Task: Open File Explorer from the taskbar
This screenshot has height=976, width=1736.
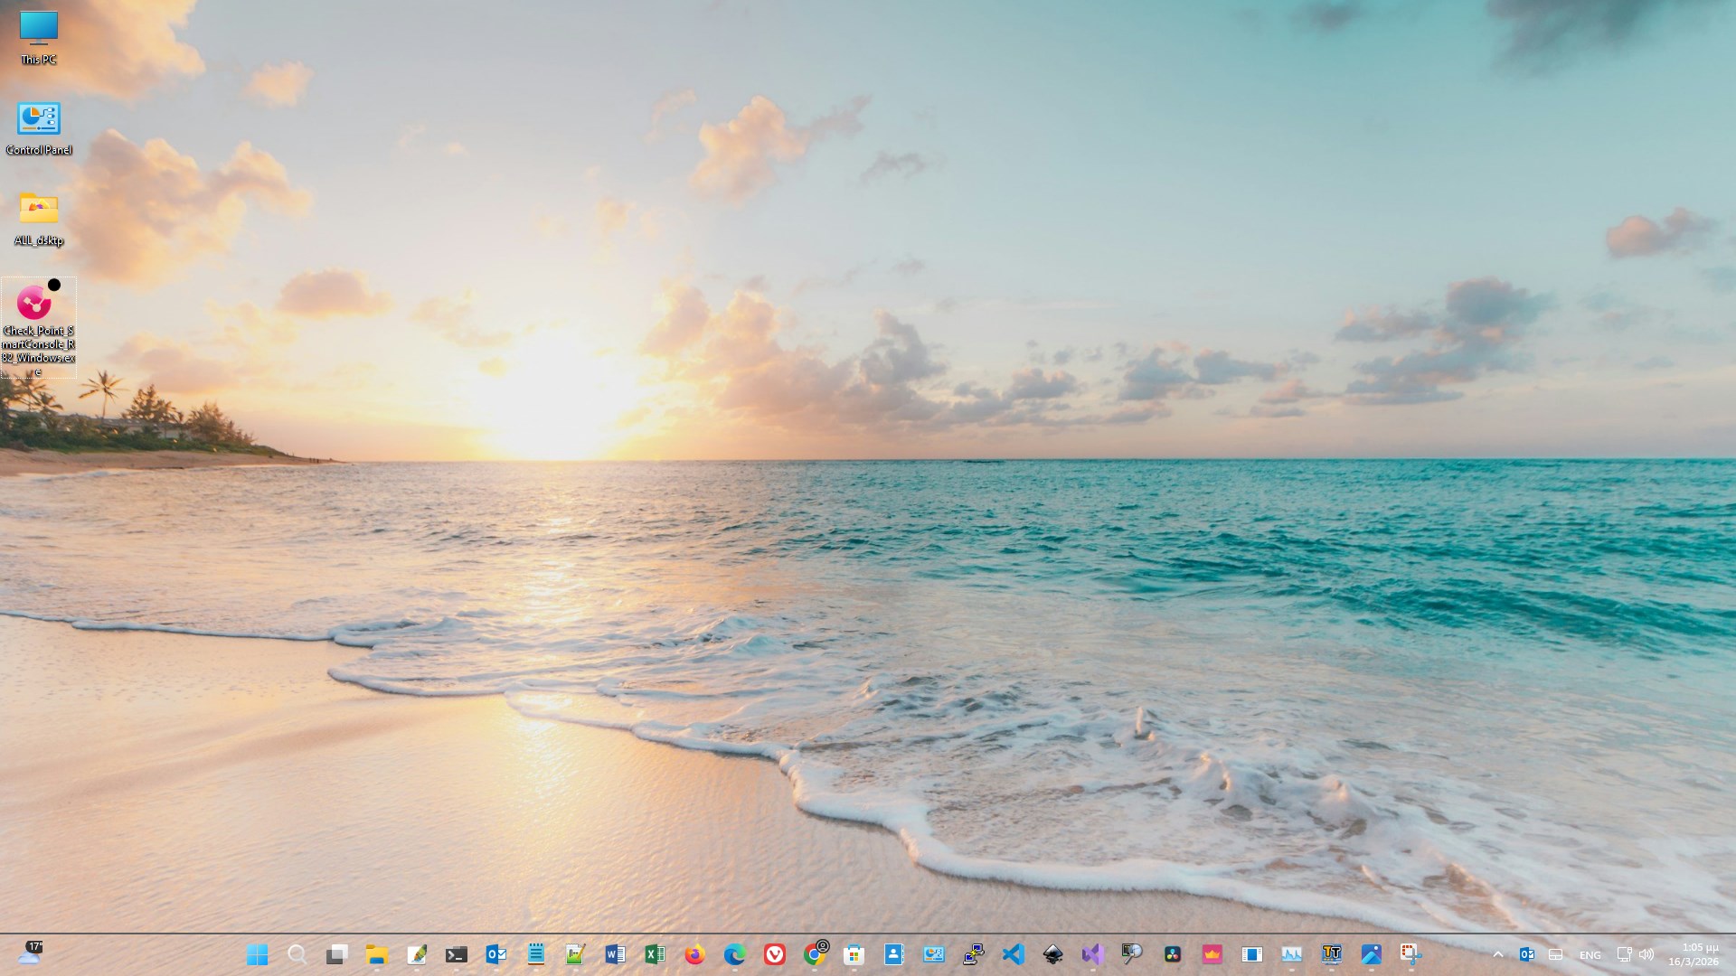Action: [375, 953]
